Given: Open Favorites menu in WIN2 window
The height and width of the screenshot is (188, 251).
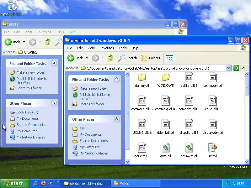Looking at the screenshot, I should pos(44,32).
